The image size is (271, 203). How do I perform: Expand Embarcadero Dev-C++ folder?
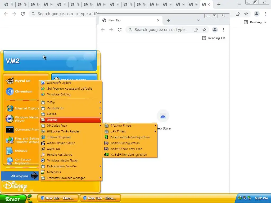coord(71,167)
